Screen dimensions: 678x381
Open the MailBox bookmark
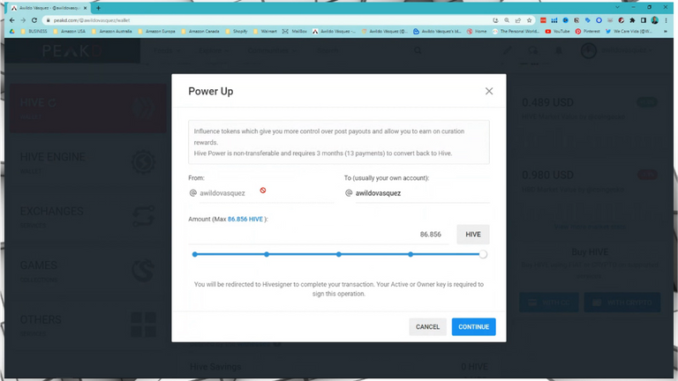295,31
